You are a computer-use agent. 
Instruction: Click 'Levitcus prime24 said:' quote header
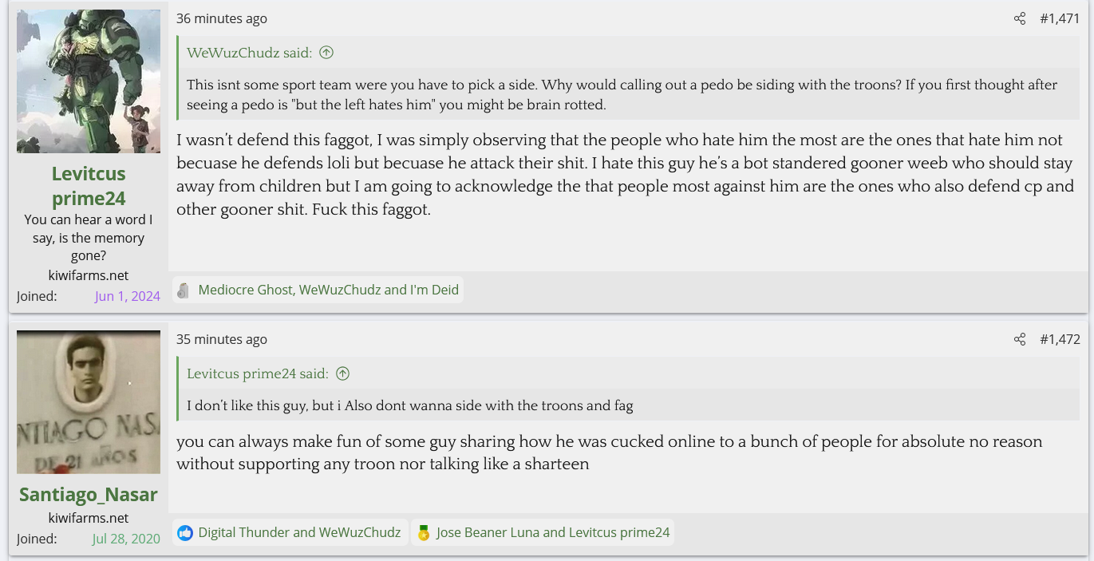tap(257, 373)
